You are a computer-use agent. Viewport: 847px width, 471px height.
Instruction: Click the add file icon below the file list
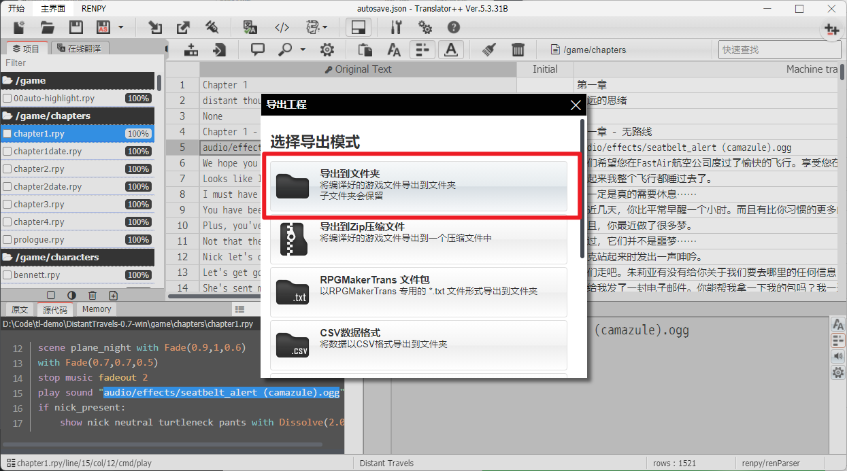(x=114, y=295)
